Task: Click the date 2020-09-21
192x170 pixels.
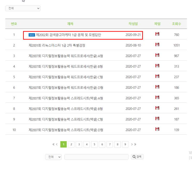Action: coord(133,35)
